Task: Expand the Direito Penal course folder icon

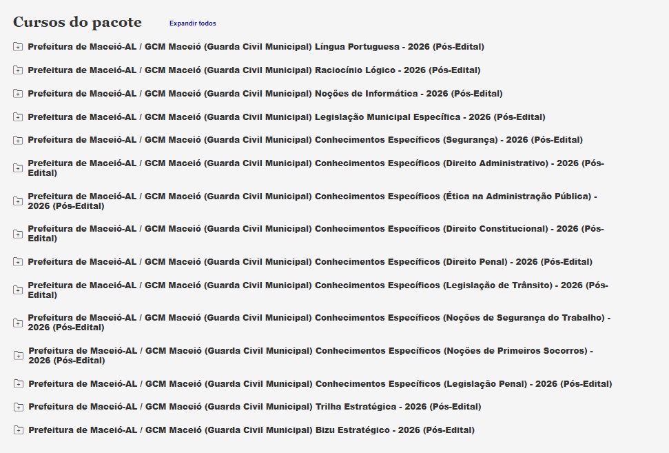Action: coord(18,262)
